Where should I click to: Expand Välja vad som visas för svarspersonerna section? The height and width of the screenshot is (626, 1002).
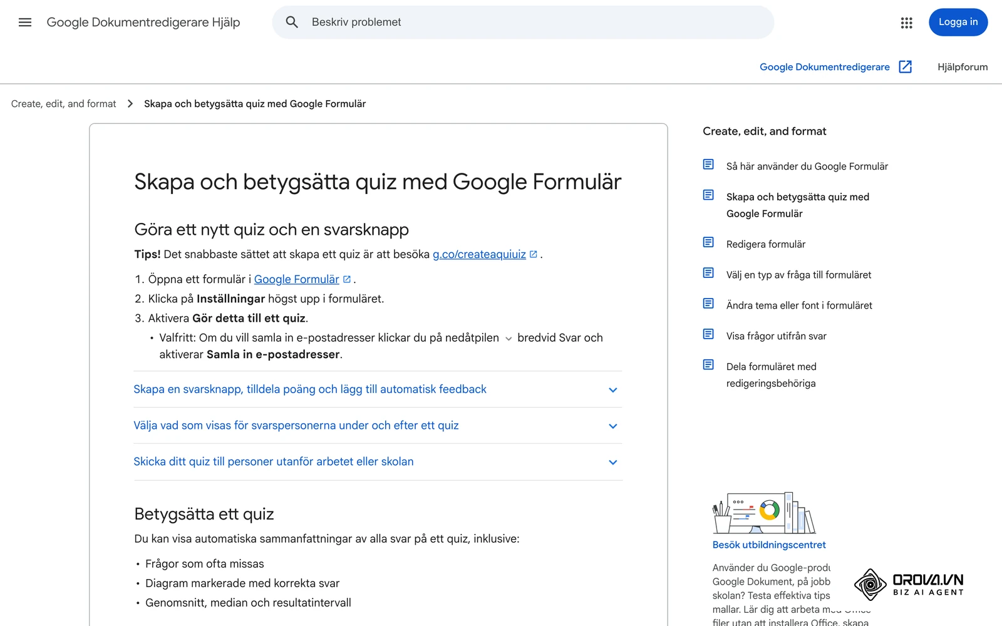pos(378,426)
